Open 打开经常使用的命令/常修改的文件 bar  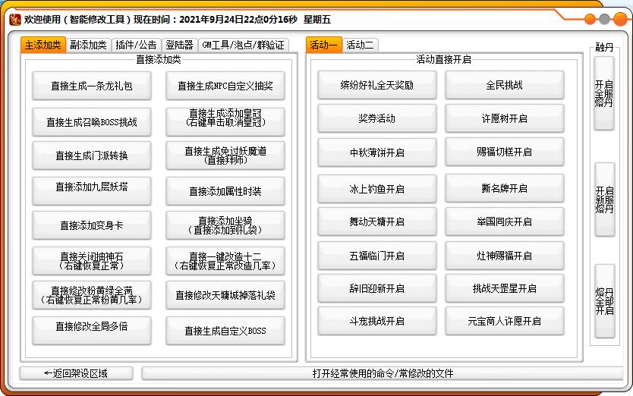tap(383, 373)
